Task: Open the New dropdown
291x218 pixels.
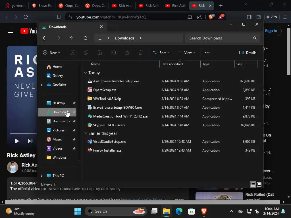Action: tap(51, 53)
